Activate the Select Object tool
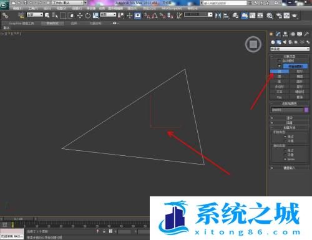The width and height of the screenshot is (312, 240). [x=47, y=16]
